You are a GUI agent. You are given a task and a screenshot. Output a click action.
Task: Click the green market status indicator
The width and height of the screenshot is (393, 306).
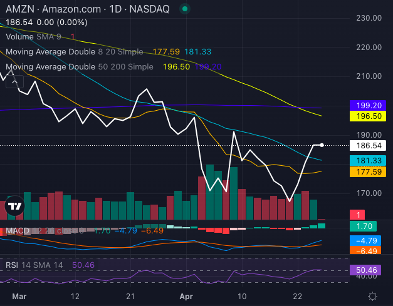[x=184, y=9]
